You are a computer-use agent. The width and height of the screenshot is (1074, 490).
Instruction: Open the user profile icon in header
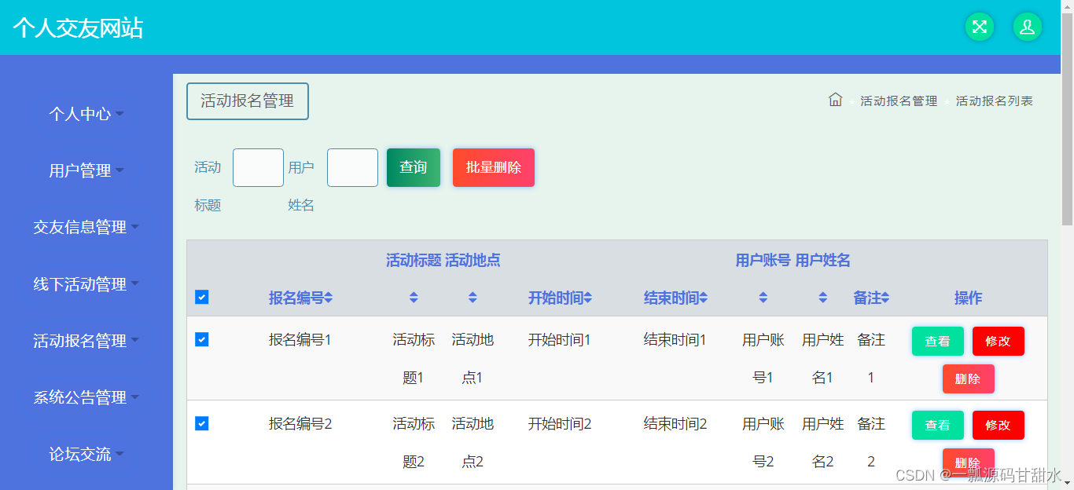click(1027, 27)
